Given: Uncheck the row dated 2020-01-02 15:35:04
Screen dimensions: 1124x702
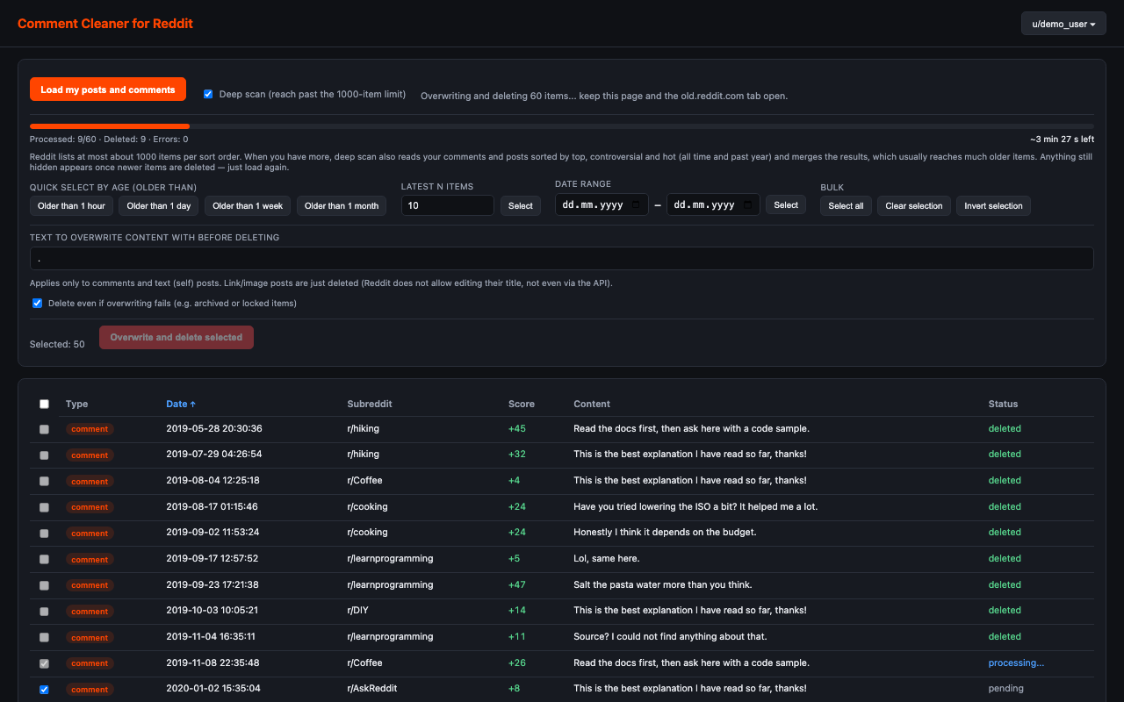Looking at the screenshot, I should pyautogui.click(x=44, y=690).
